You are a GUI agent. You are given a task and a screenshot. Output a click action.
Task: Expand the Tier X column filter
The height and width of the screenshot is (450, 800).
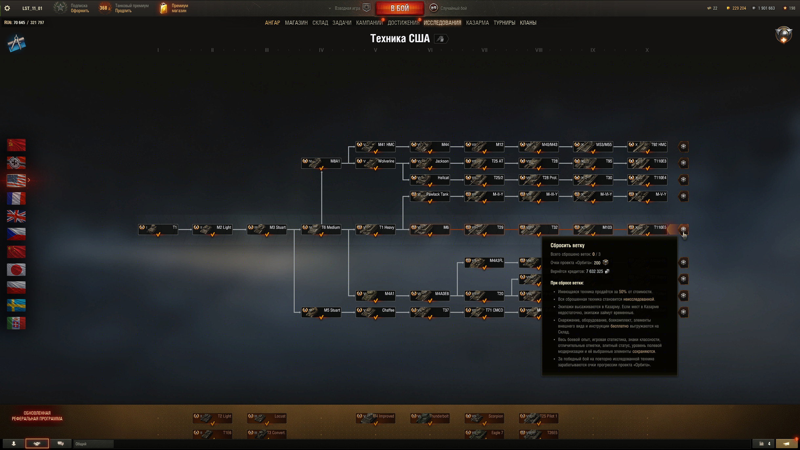coord(647,50)
